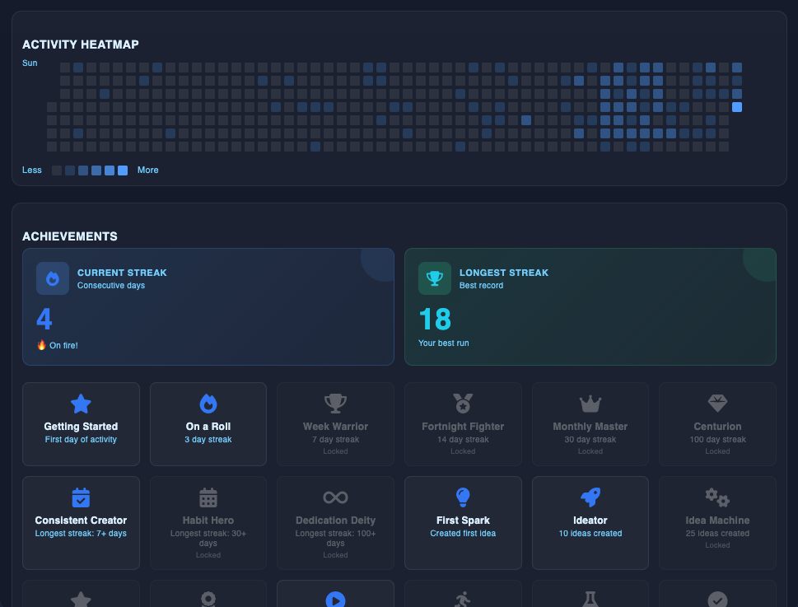Click the ACHIEVEMENTS section heading
798x607 pixels.
pyautogui.click(x=70, y=236)
